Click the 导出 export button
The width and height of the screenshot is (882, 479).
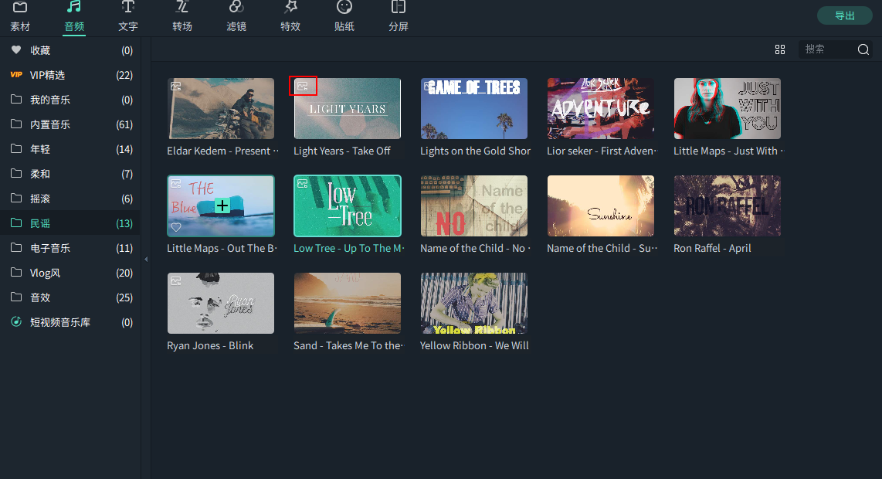[844, 15]
